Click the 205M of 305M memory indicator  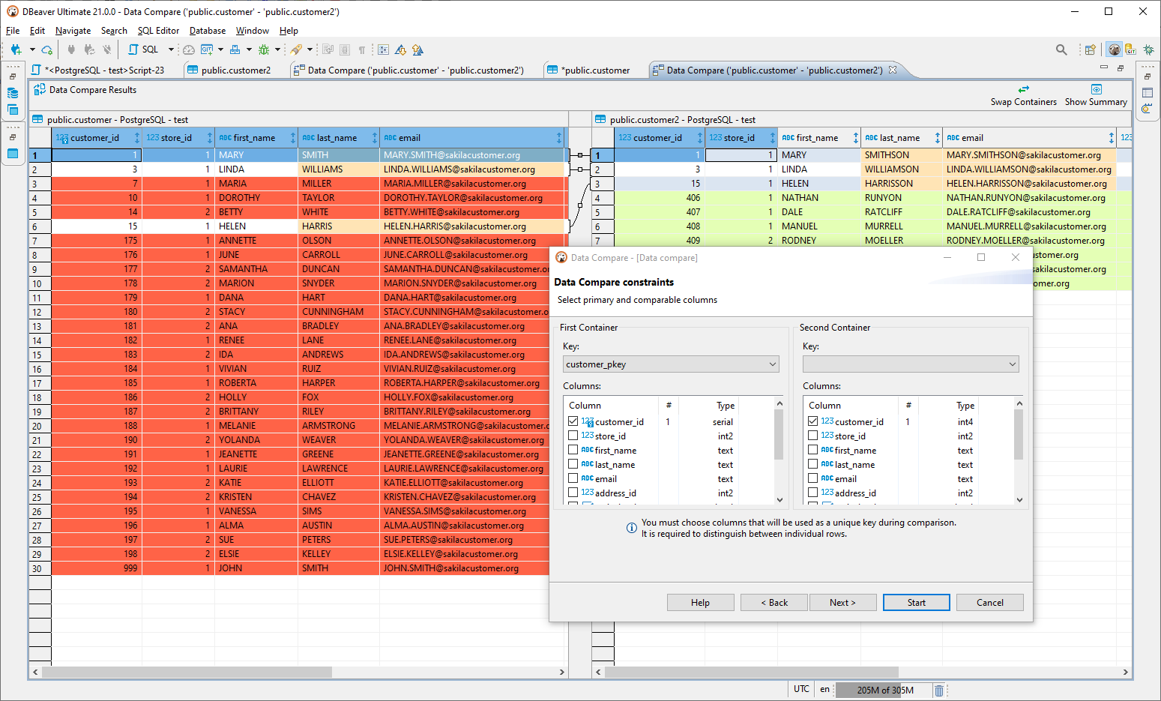point(885,691)
